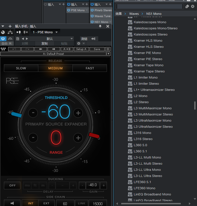
Task: Open the plugin window menu triangle
Action: pyautogui.click(x=3, y=26)
